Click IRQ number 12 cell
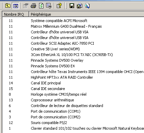144x133 pixels. click(11, 123)
